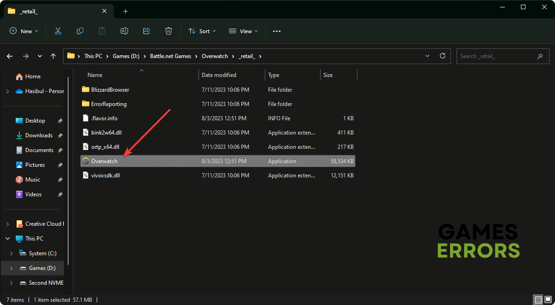Open the See more ellipsis menu
The width and height of the screenshot is (555, 305).
click(x=276, y=31)
